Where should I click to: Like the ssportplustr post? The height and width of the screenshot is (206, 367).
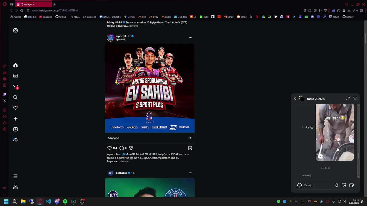(110, 148)
